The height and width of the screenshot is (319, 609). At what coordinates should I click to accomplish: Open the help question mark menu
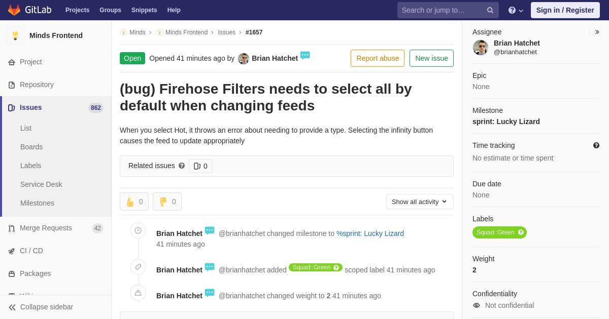point(516,10)
